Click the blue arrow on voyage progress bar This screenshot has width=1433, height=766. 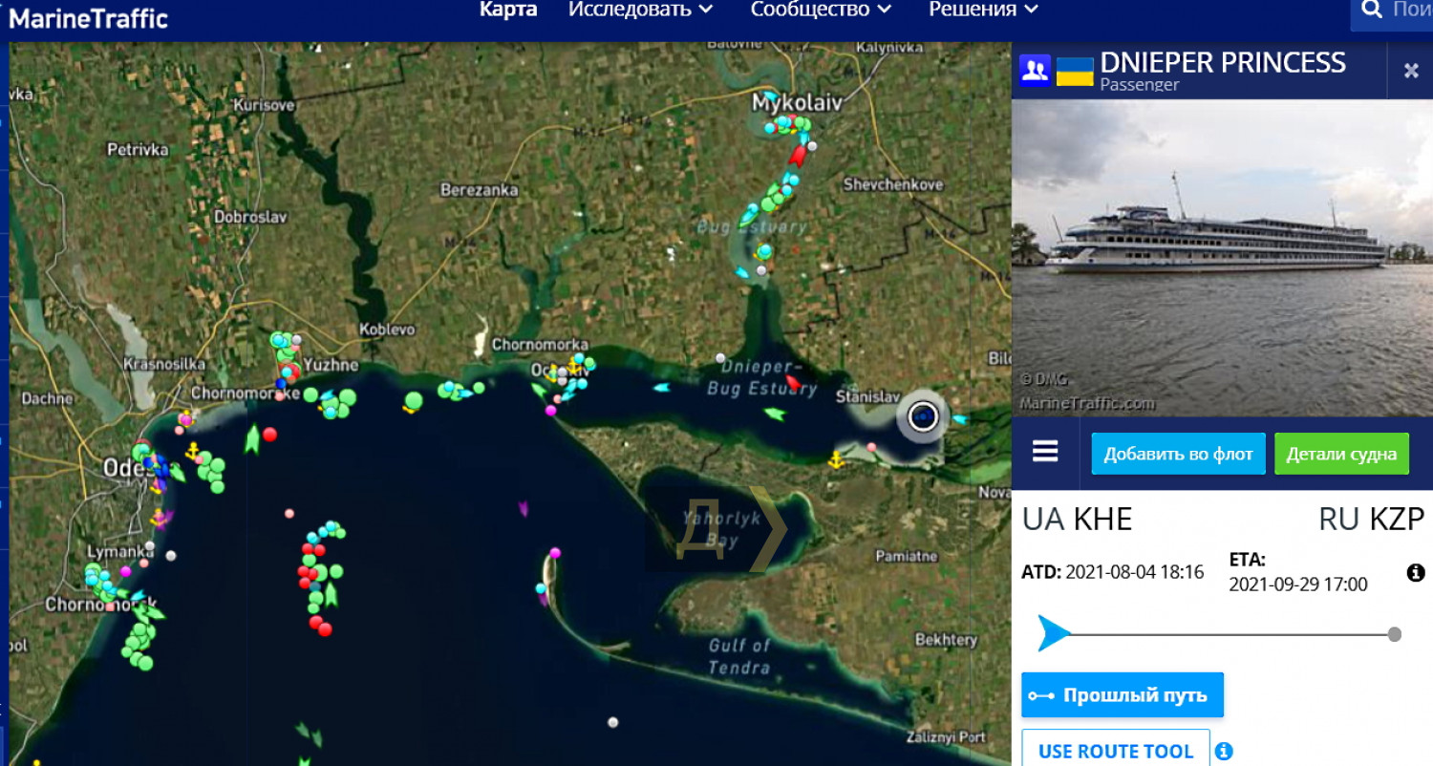(1053, 633)
